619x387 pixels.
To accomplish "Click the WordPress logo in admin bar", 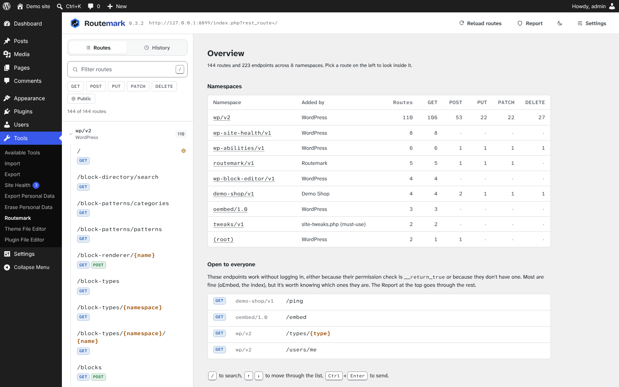I will 7,6.
